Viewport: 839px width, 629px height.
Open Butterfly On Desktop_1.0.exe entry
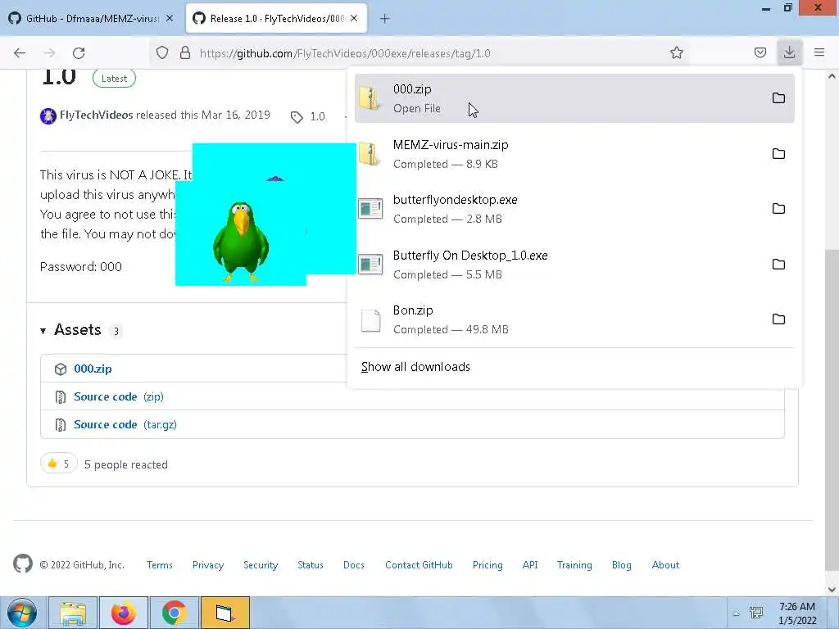pyautogui.click(x=574, y=265)
